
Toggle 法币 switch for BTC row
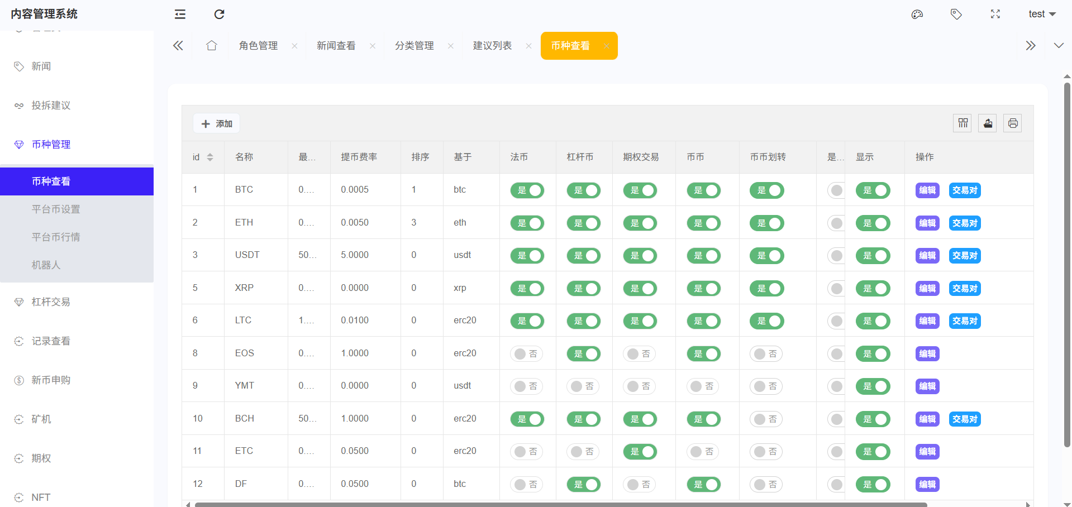click(527, 190)
